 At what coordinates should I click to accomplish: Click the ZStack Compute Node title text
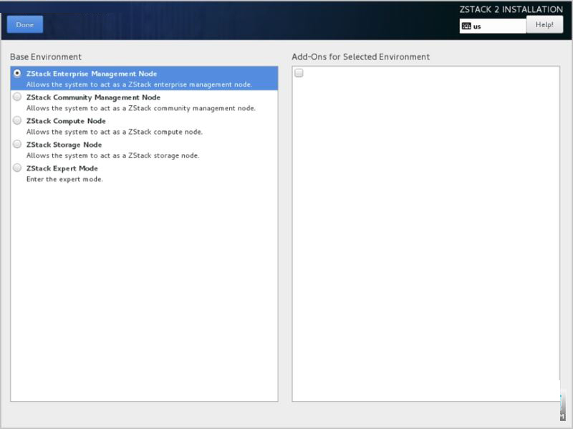tap(66, 121)
